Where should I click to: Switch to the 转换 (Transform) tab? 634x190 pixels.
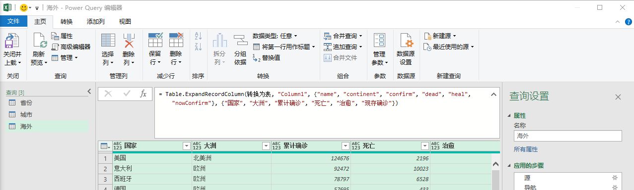(67, 21)
